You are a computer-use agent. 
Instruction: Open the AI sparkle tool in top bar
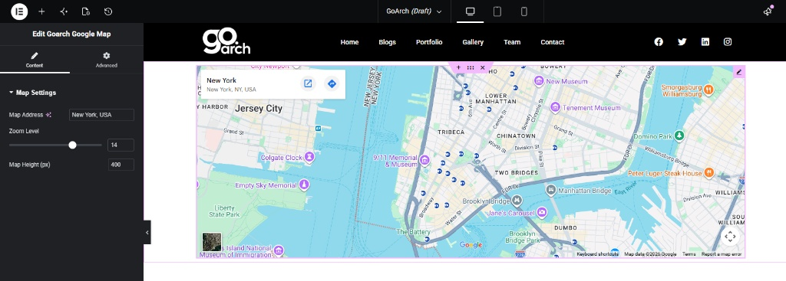point(64,11)
